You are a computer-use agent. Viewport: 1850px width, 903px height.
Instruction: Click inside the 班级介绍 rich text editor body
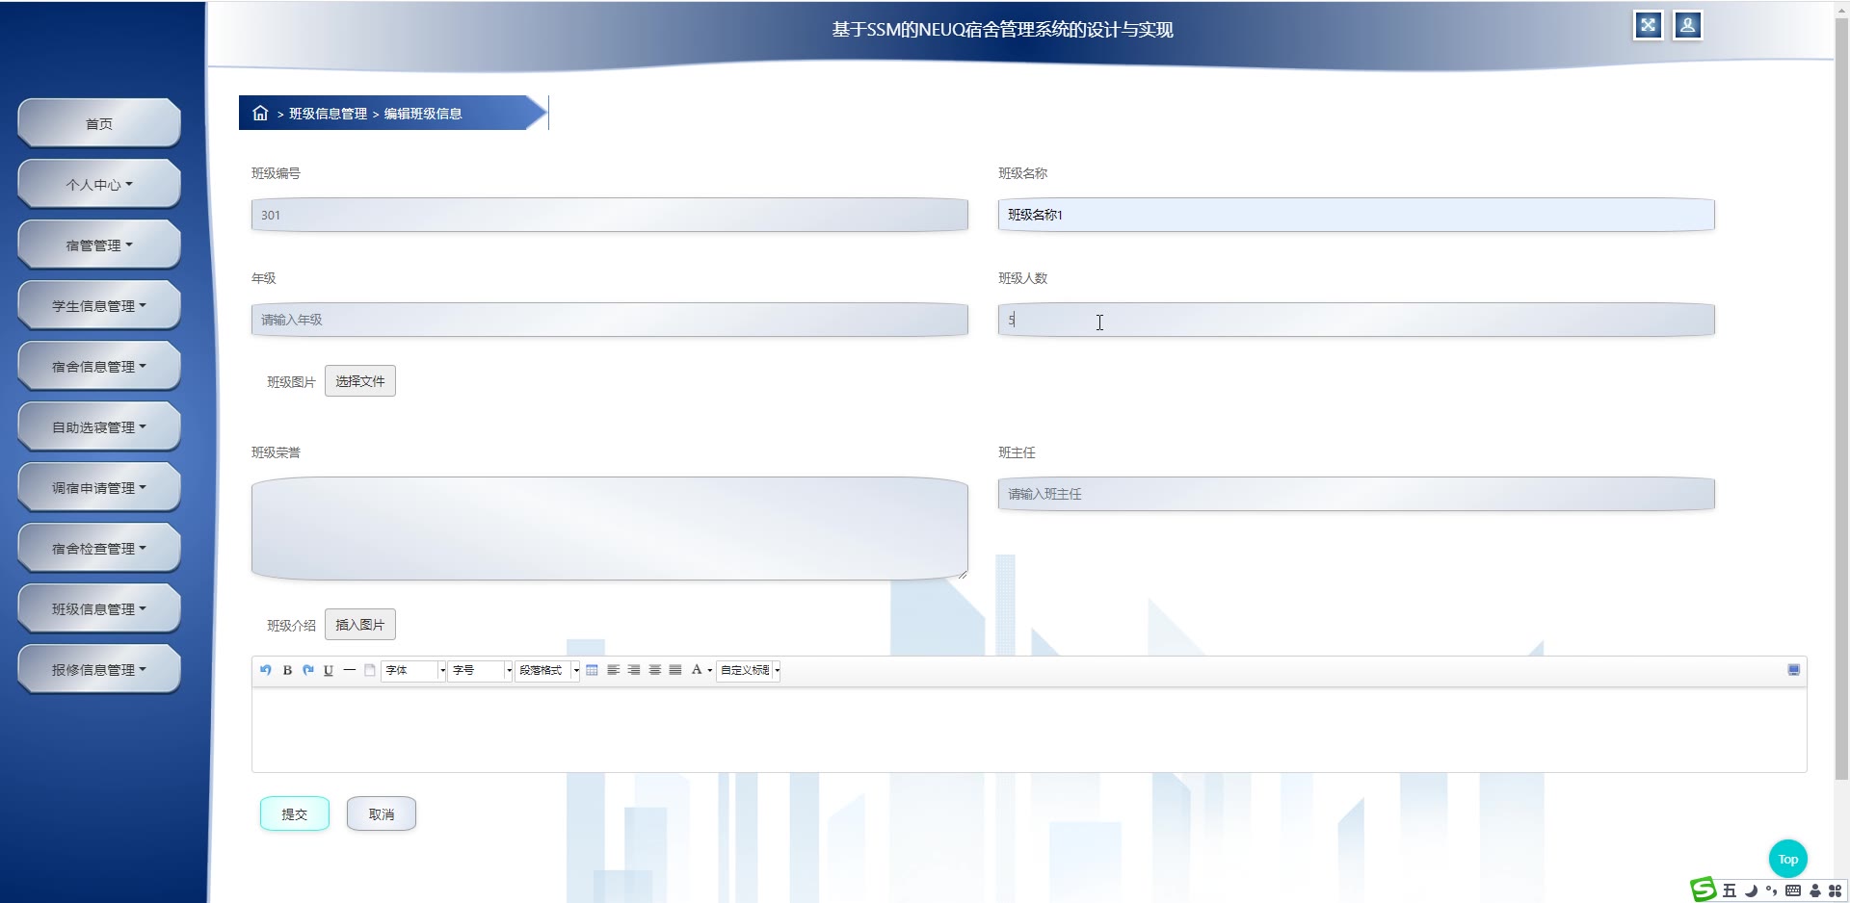point(1029,730)
